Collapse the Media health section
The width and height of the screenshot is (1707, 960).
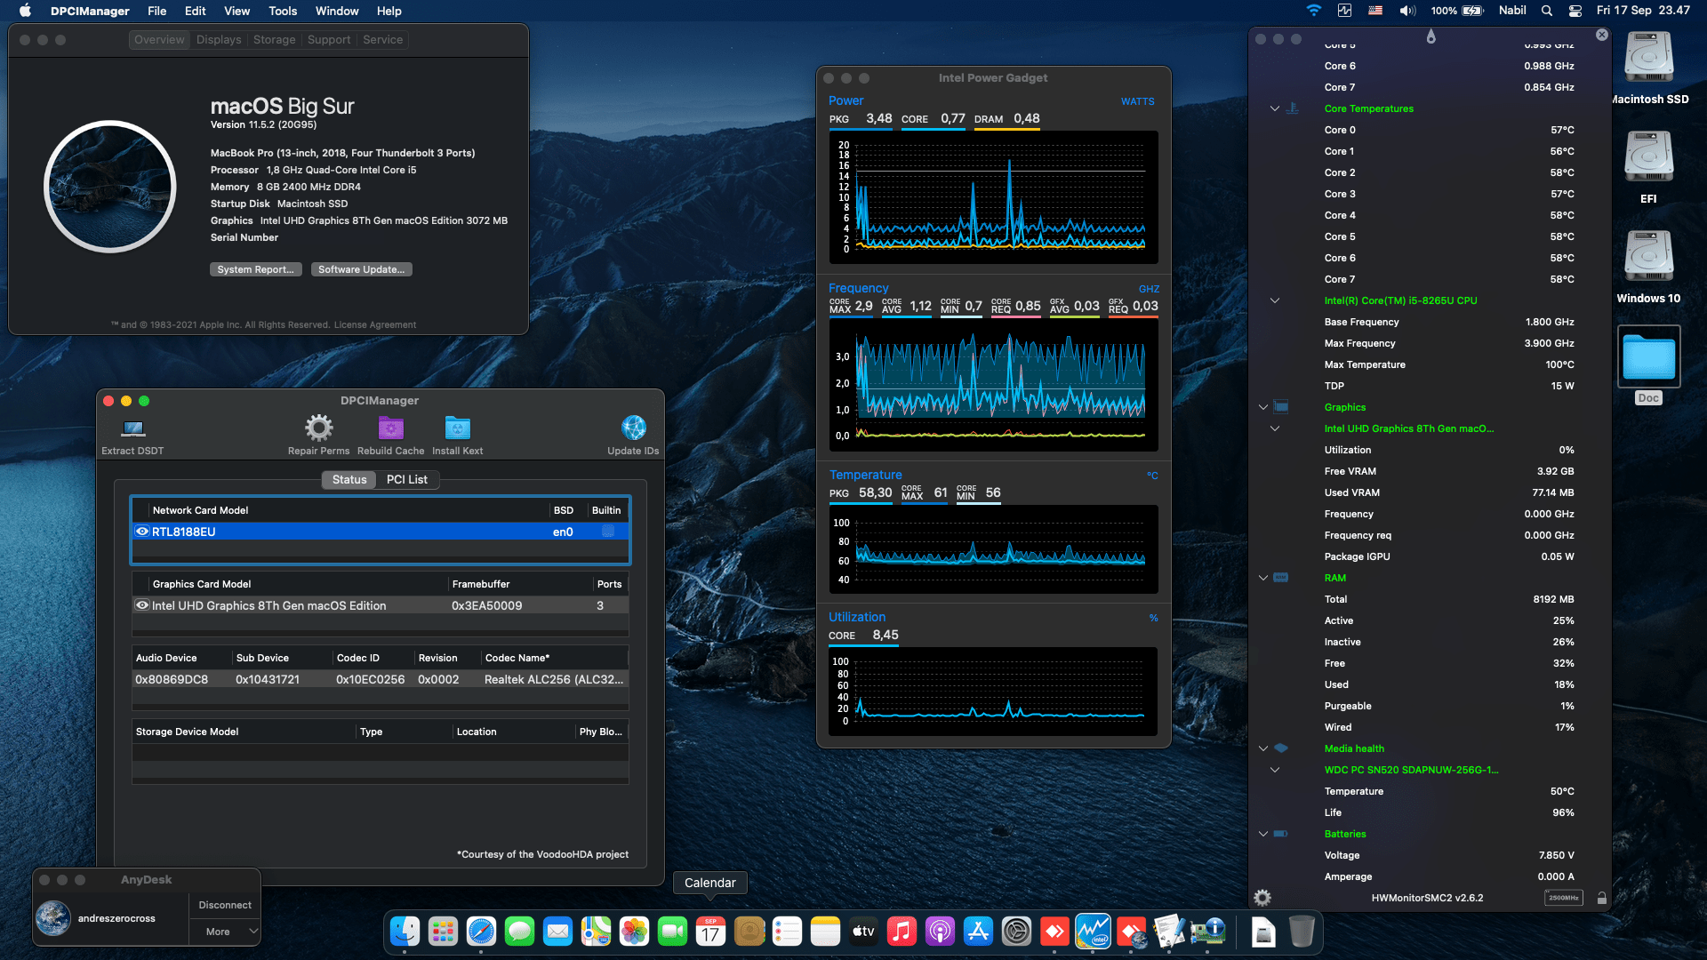click(1262, 748)
